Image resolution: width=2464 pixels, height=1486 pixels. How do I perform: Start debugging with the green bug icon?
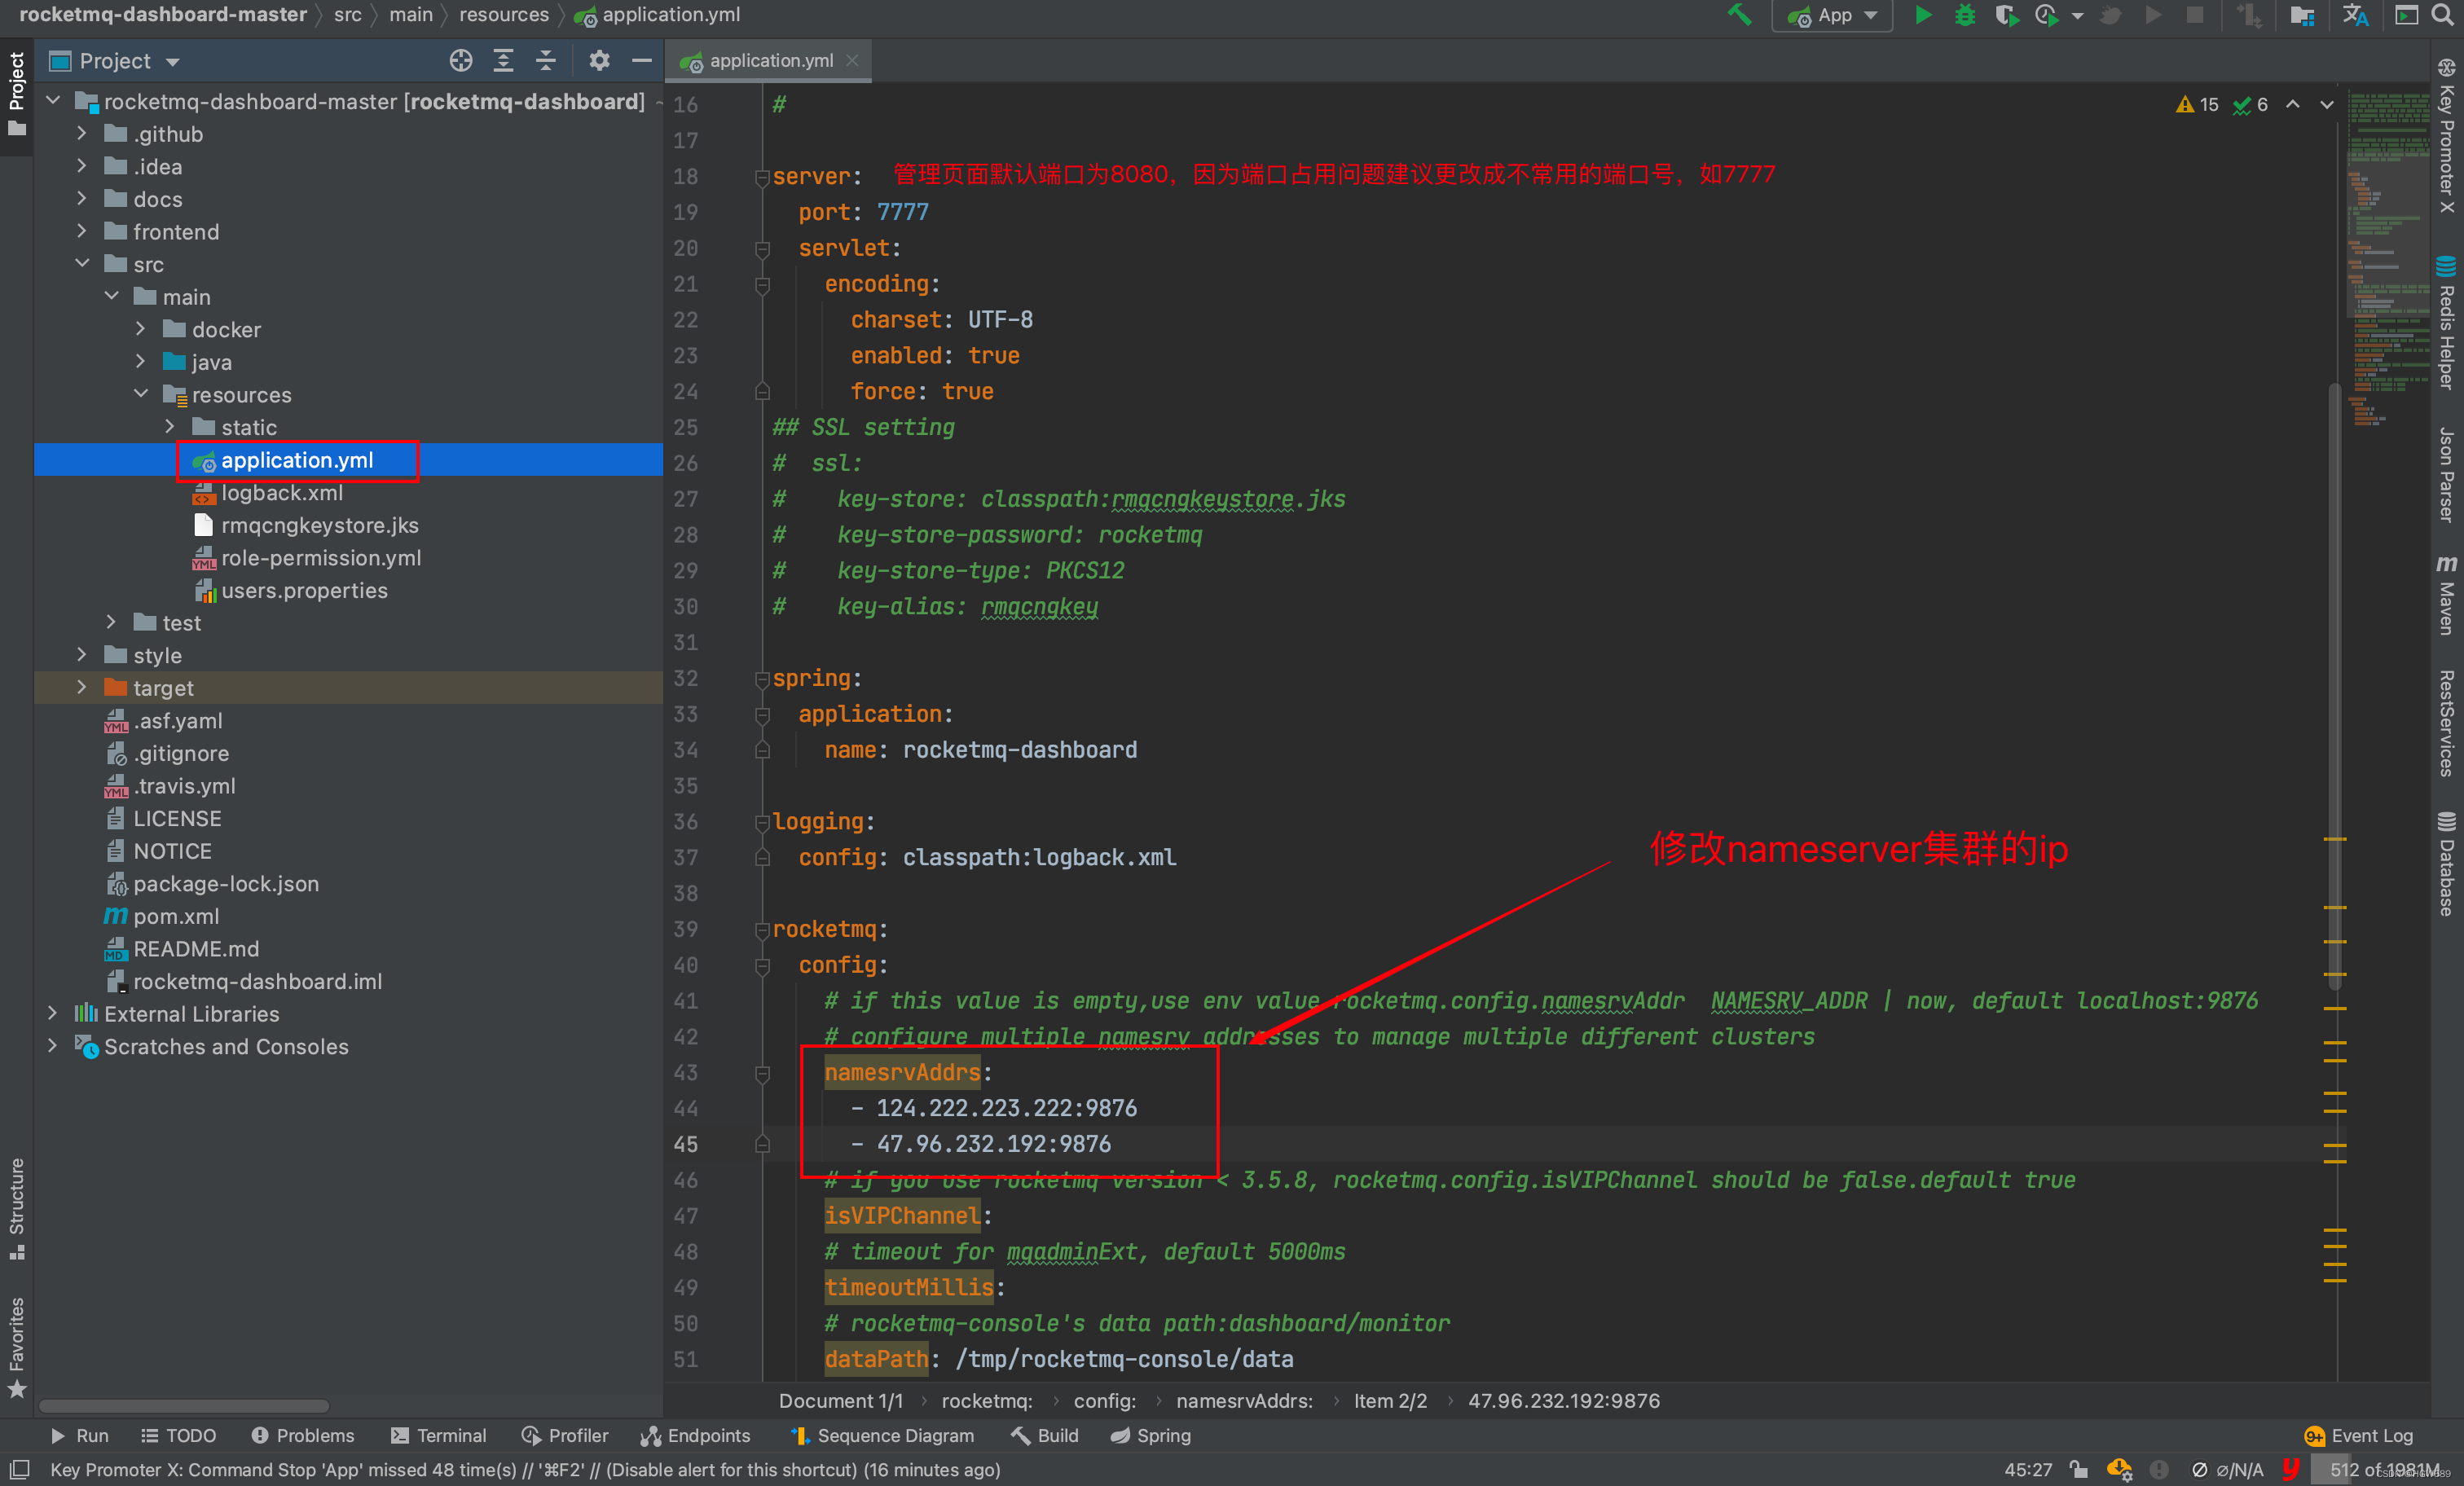pos(1965,15)
